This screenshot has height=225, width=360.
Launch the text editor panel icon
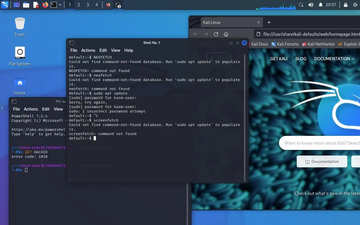(x=36, y=5)
